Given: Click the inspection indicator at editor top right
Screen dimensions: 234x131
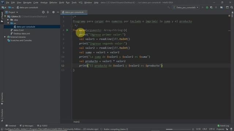Looking at the screenshot, I should pyautogui.click(x=229, y=16).
